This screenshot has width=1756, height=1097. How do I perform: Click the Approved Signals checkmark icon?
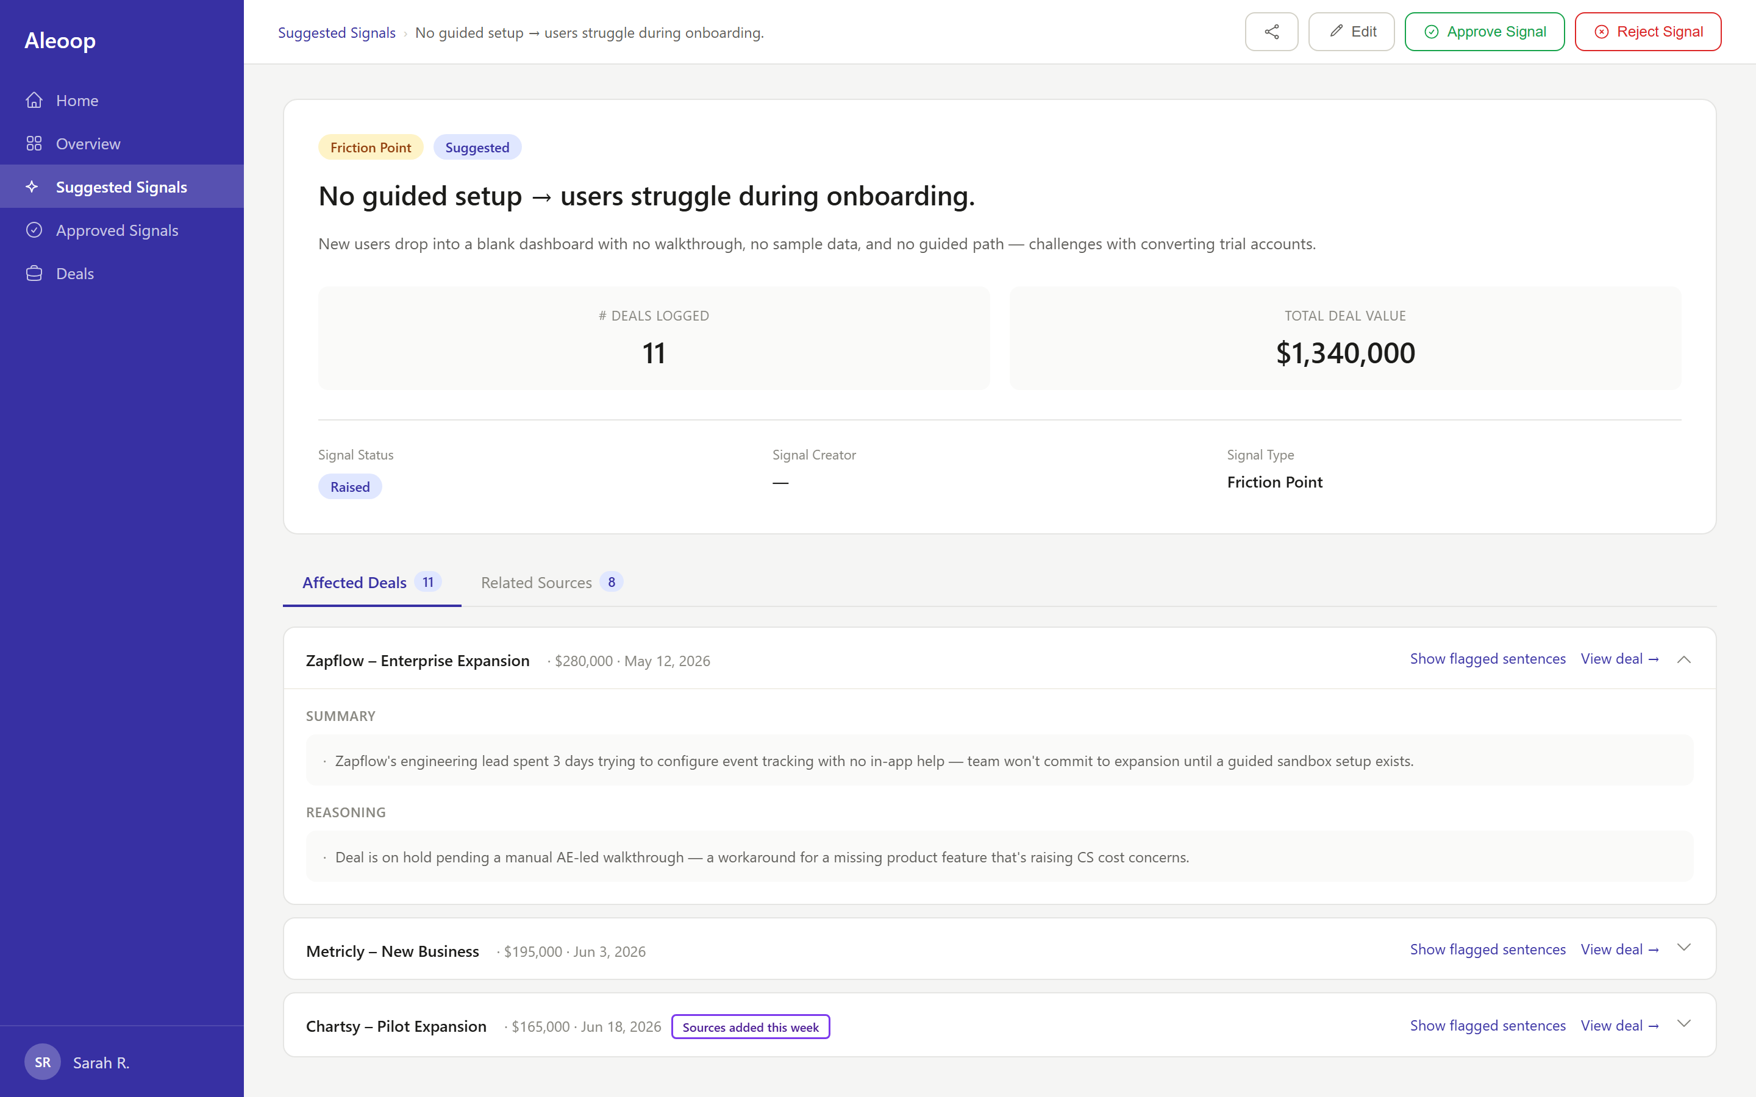tap(34, 230)
